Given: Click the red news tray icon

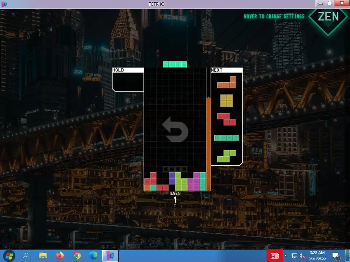Looking at the screenshot, I should pos(274,256).
